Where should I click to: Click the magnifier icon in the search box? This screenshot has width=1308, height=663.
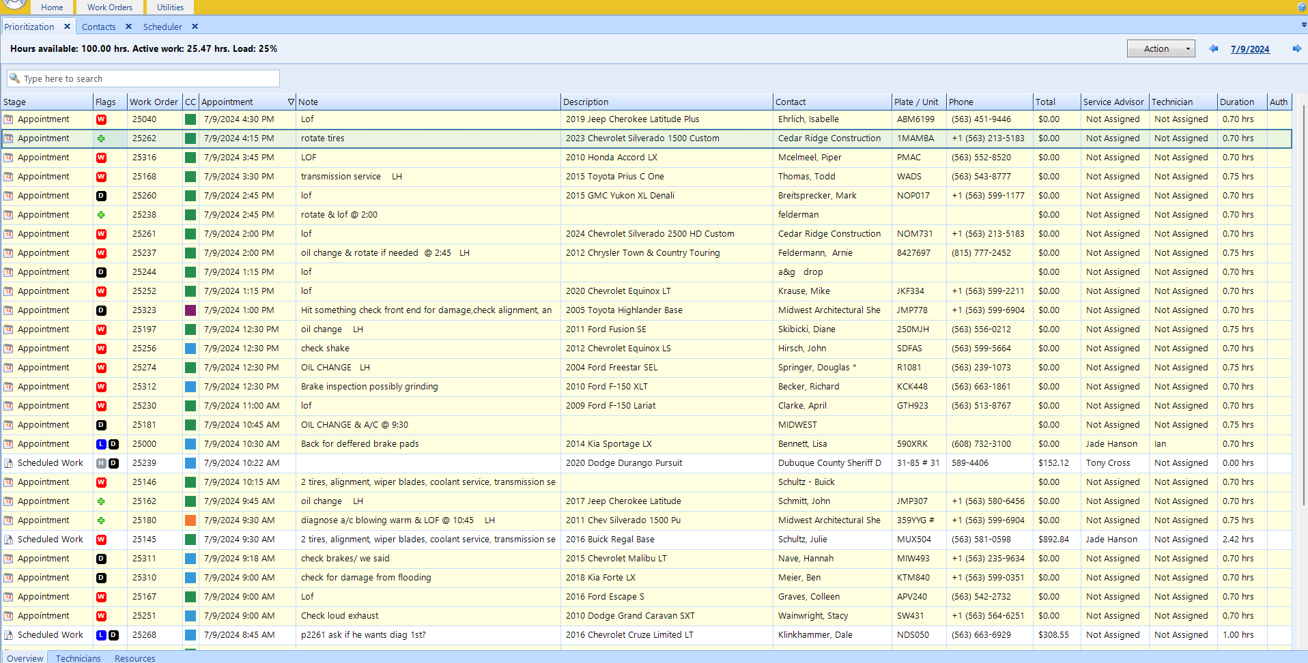15,78
